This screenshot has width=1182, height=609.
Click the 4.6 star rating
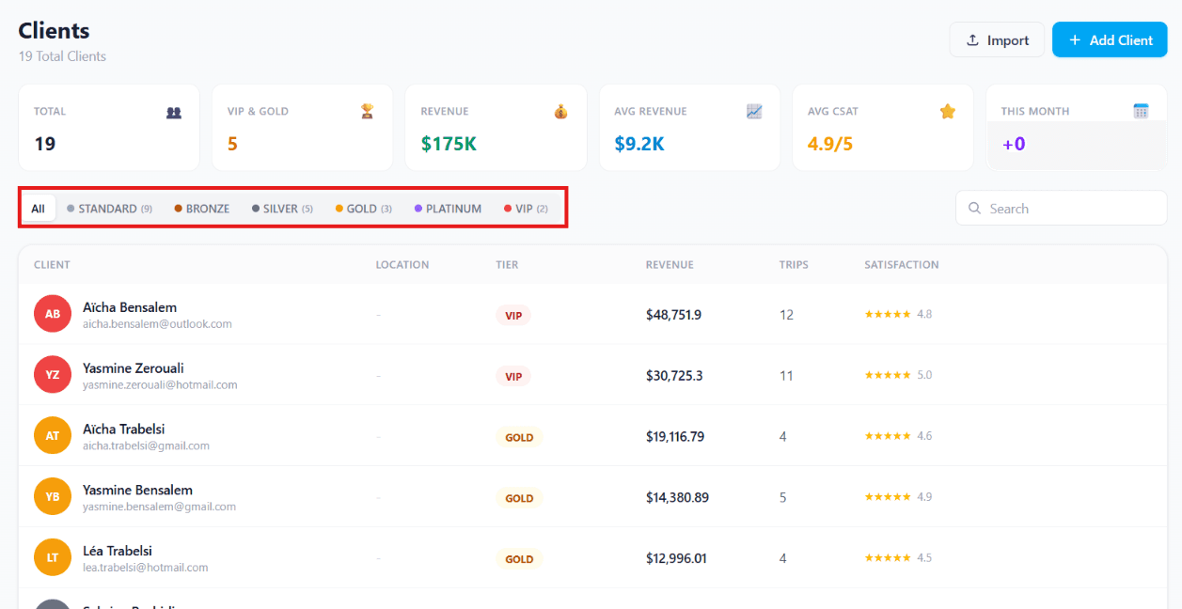coord(898,436)
